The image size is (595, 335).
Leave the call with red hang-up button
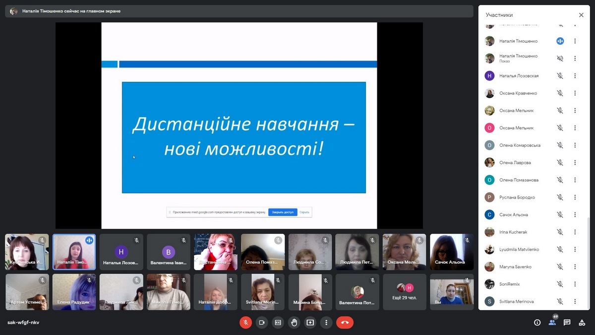[345, 323]
